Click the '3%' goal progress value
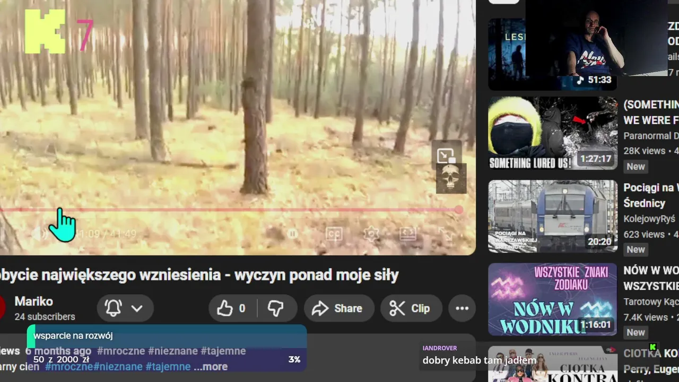The width and height of the screenshot is (679, 382). [x=294, y=359]
